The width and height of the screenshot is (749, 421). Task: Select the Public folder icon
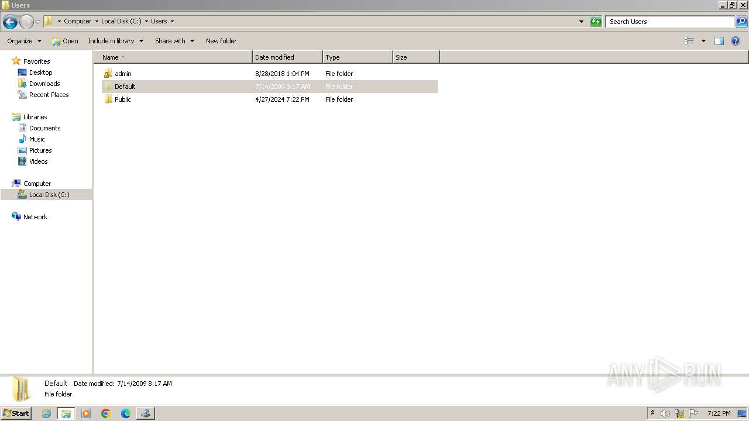108,99
